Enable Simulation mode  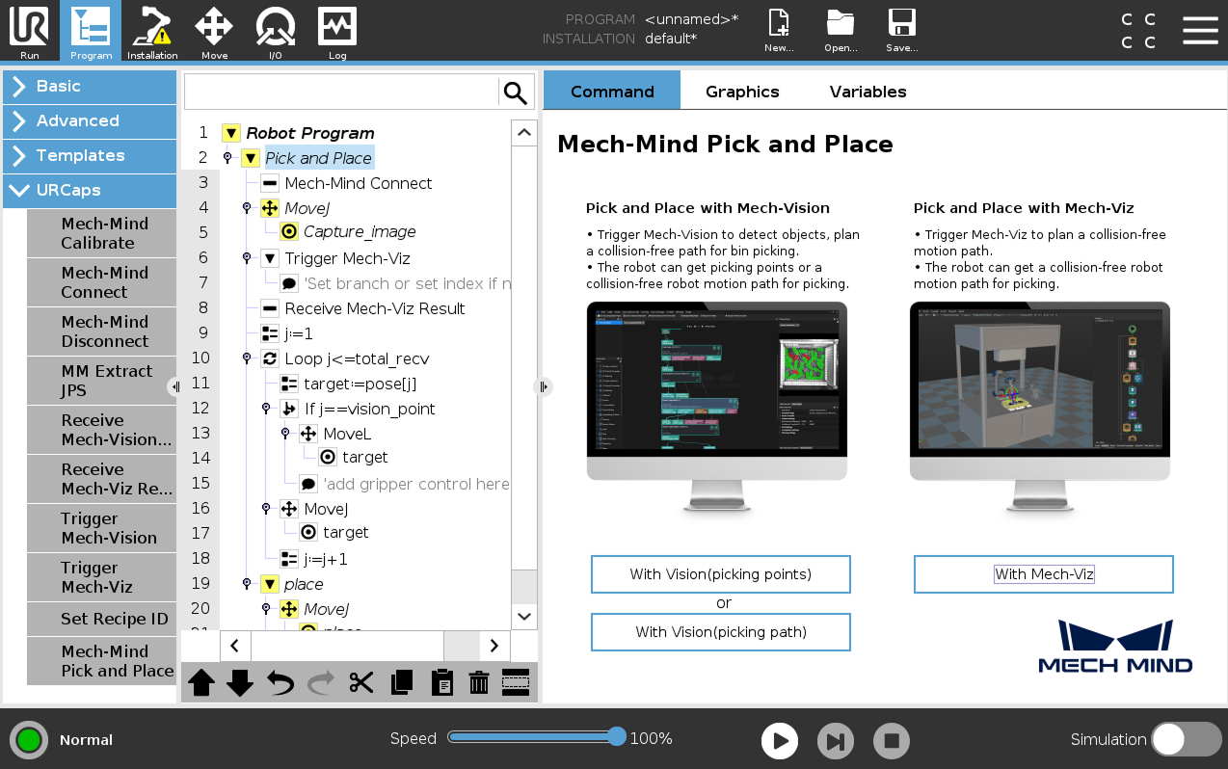tap(1187, 739)
